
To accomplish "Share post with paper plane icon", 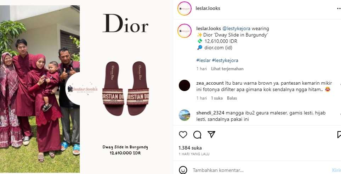I will (x=211, y=134).
